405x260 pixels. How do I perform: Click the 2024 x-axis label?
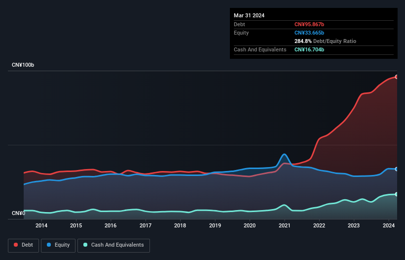[388, 225]
